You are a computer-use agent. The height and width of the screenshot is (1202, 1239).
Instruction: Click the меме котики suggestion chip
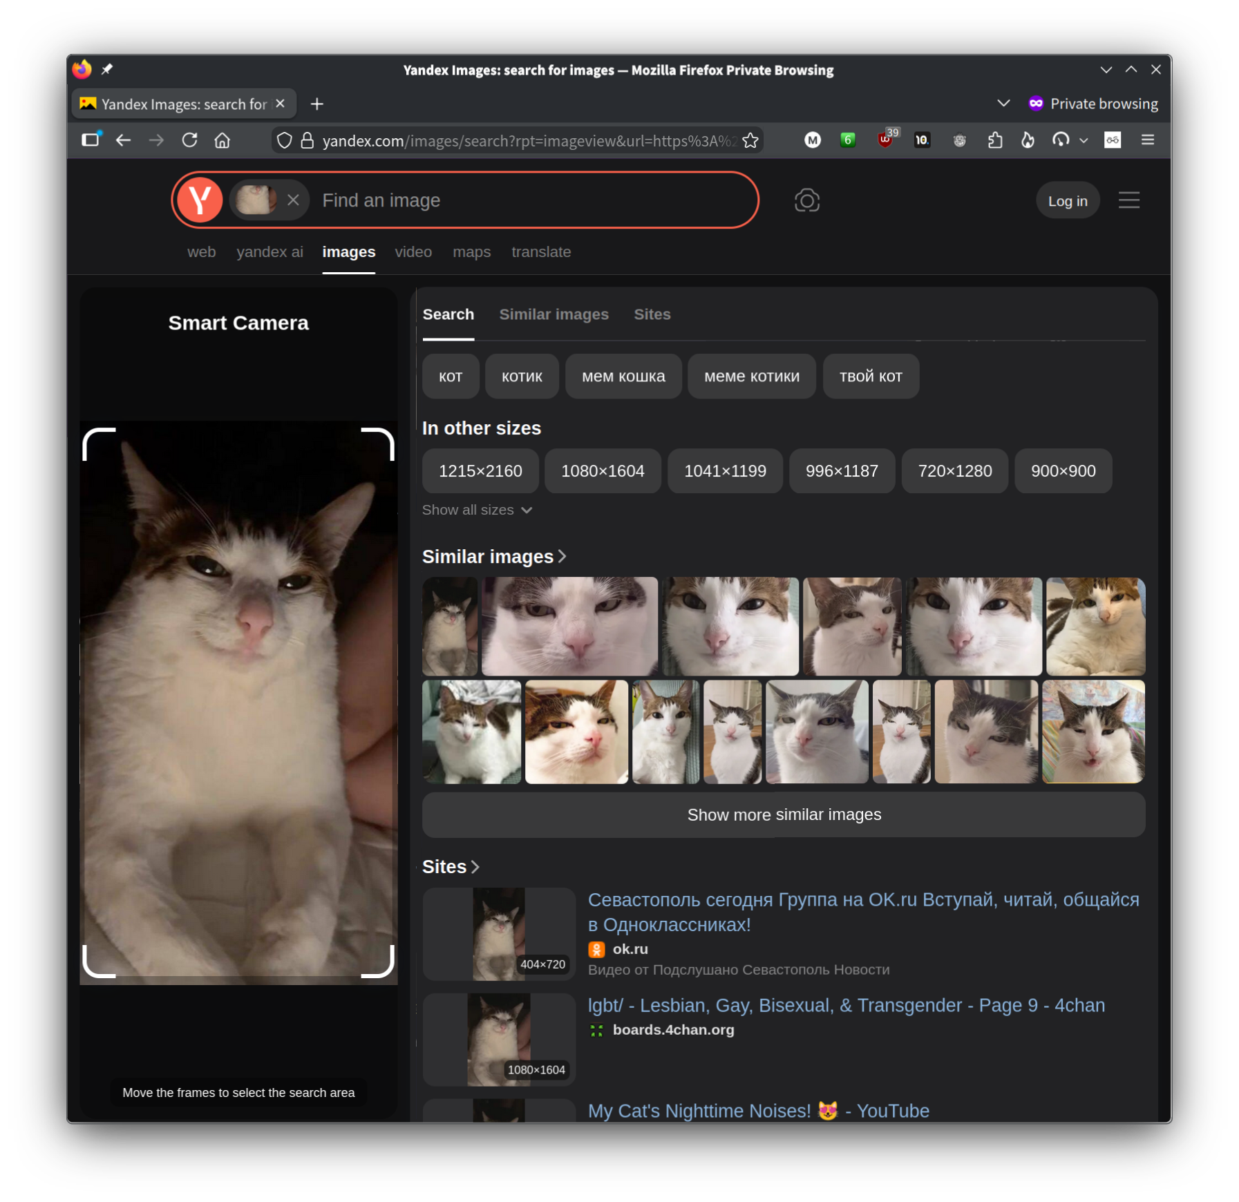752,376
